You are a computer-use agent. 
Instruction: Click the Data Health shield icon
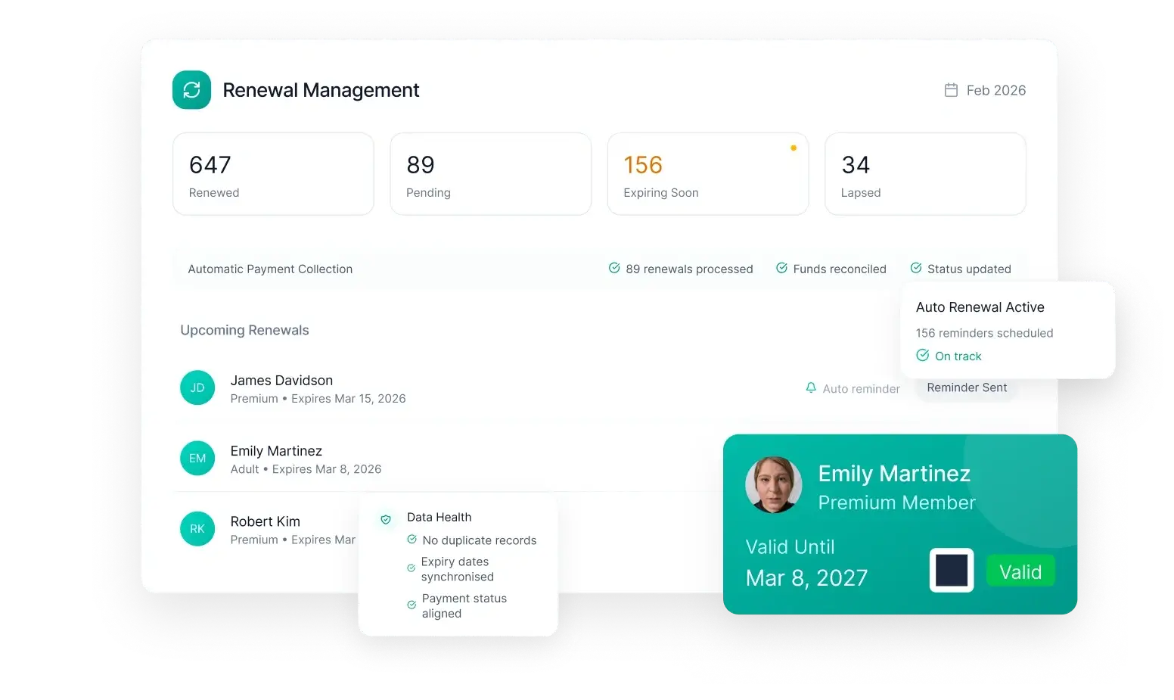pyautogui.click(x=386, y=519)
